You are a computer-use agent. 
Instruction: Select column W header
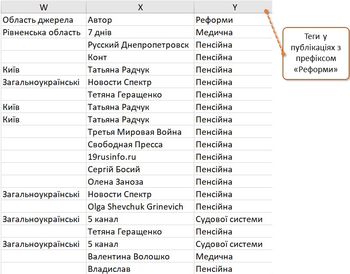coord(43,7)
